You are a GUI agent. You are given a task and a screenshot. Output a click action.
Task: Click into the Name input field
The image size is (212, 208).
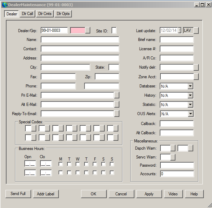(80, 40)
